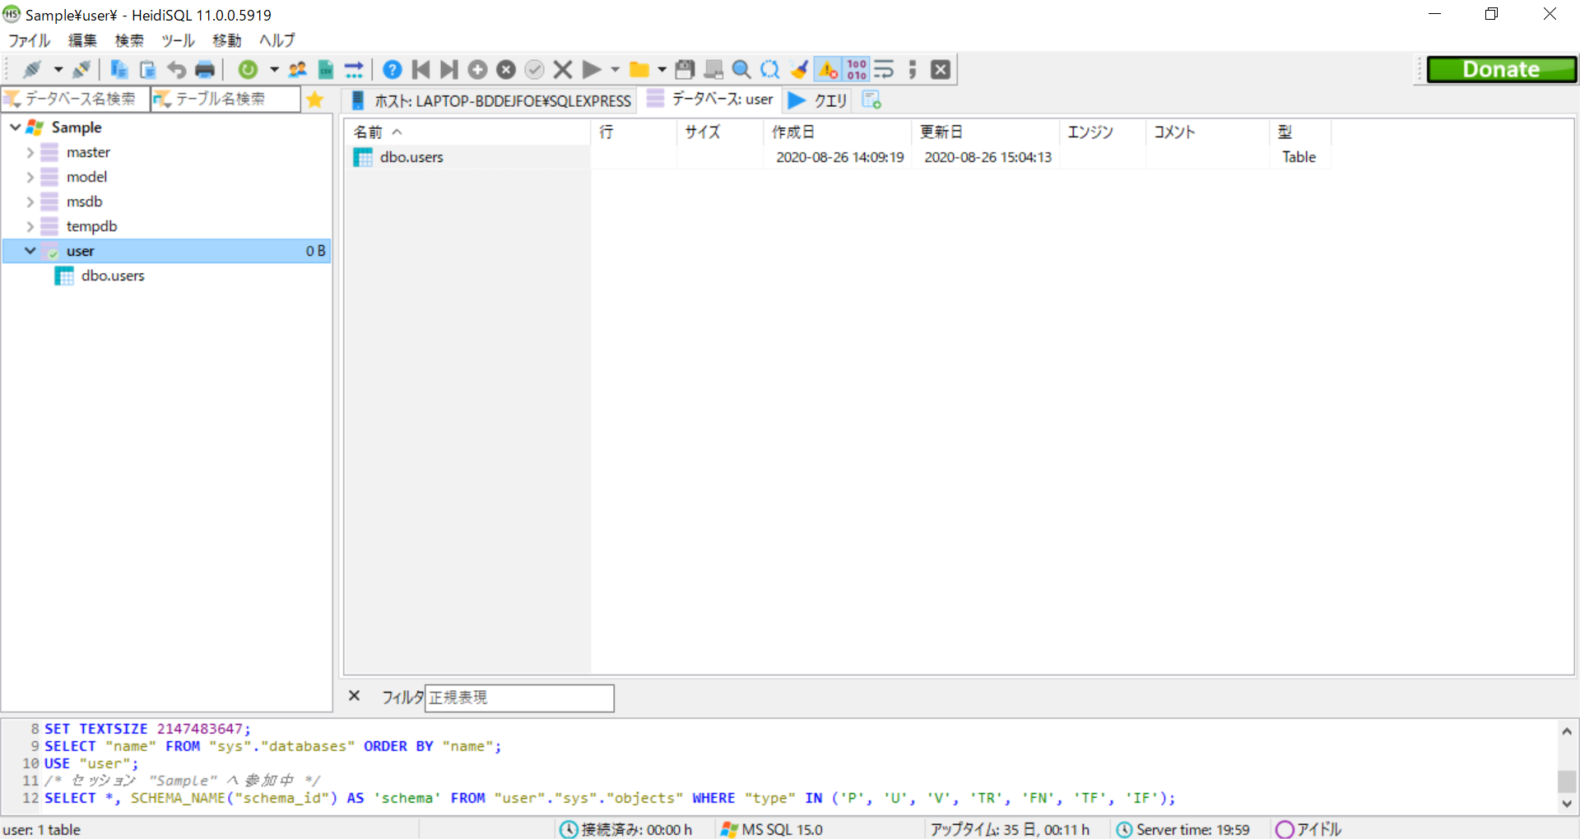This screenshot has height=839, width=1580.
Task: Open the ヘルプ menu
Action: click(x=277, y=40)
